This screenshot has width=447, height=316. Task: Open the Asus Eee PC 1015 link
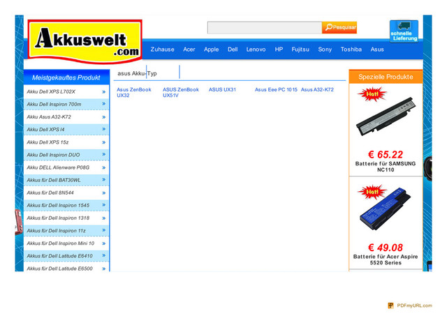pos(276,90)
